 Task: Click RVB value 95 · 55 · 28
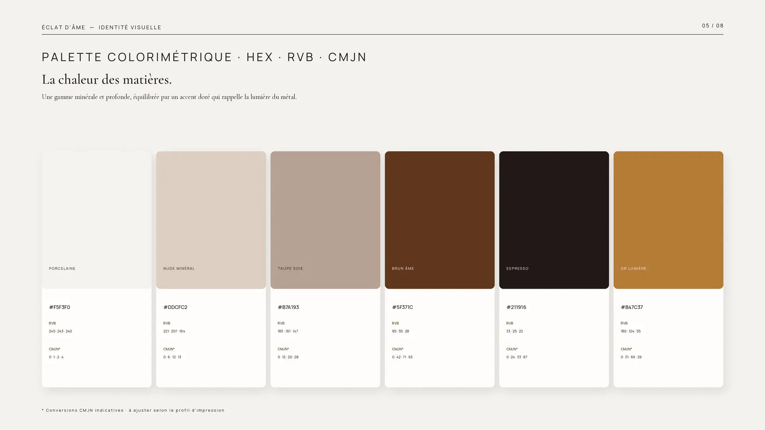pyautogui.click(x=400, y=331)
